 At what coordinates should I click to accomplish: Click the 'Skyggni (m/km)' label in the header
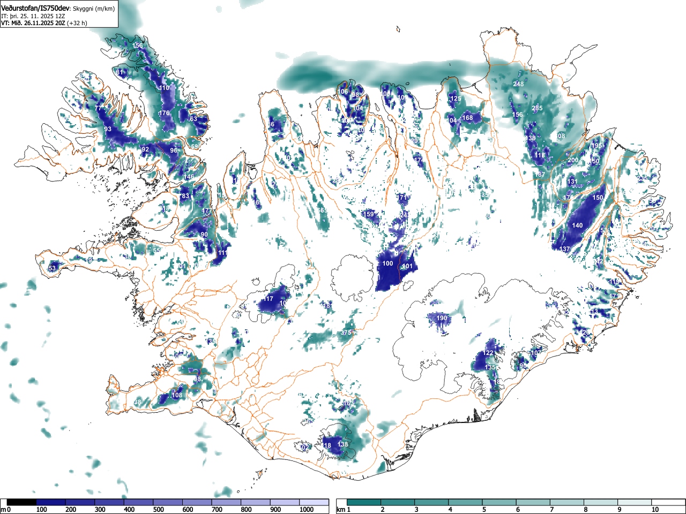93,9
